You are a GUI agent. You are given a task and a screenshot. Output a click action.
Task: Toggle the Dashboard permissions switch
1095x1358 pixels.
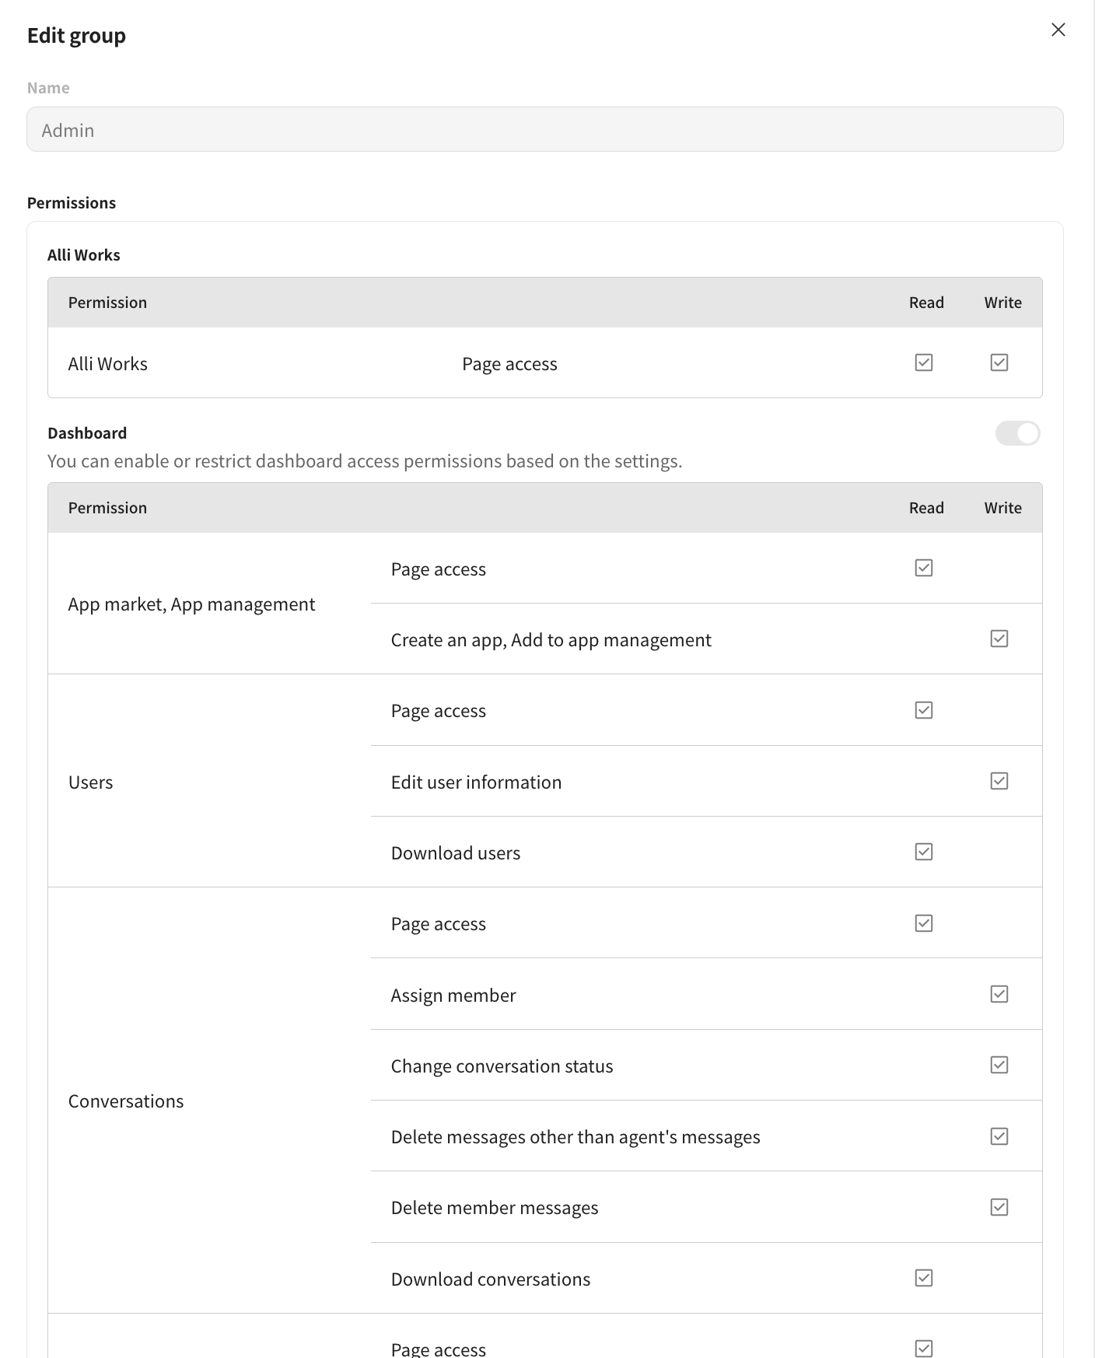click(1017, 433)
